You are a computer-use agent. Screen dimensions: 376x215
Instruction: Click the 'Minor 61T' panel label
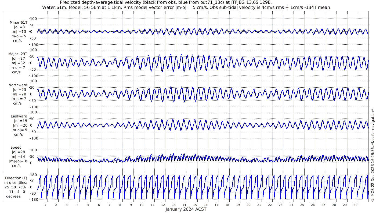(18, 23)
